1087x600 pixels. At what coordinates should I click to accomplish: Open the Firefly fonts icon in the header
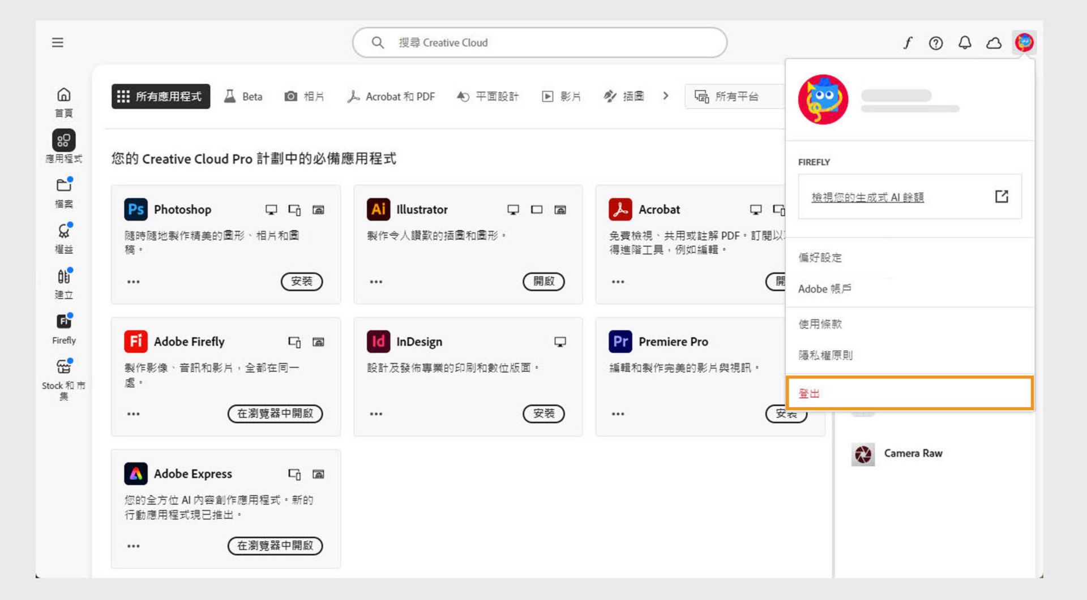click(908, 43)
